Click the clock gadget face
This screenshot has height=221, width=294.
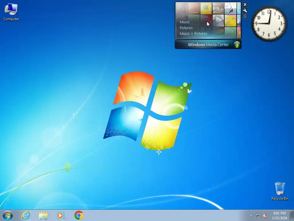click(269, 24)
